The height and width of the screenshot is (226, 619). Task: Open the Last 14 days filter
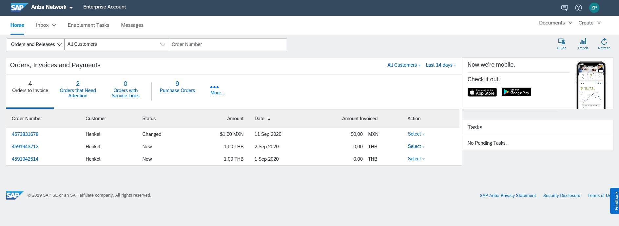(x=441, y=65)
